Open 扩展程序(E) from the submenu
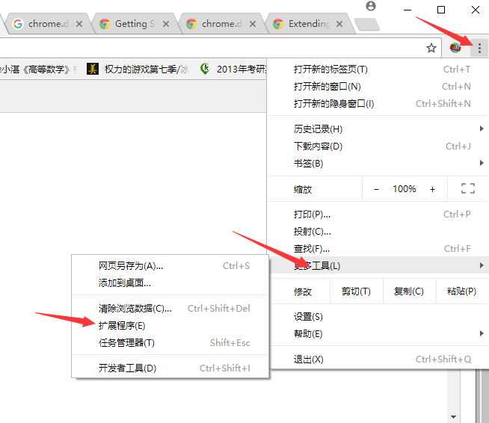This screenshot has height=423, width=489. (170, 325)
